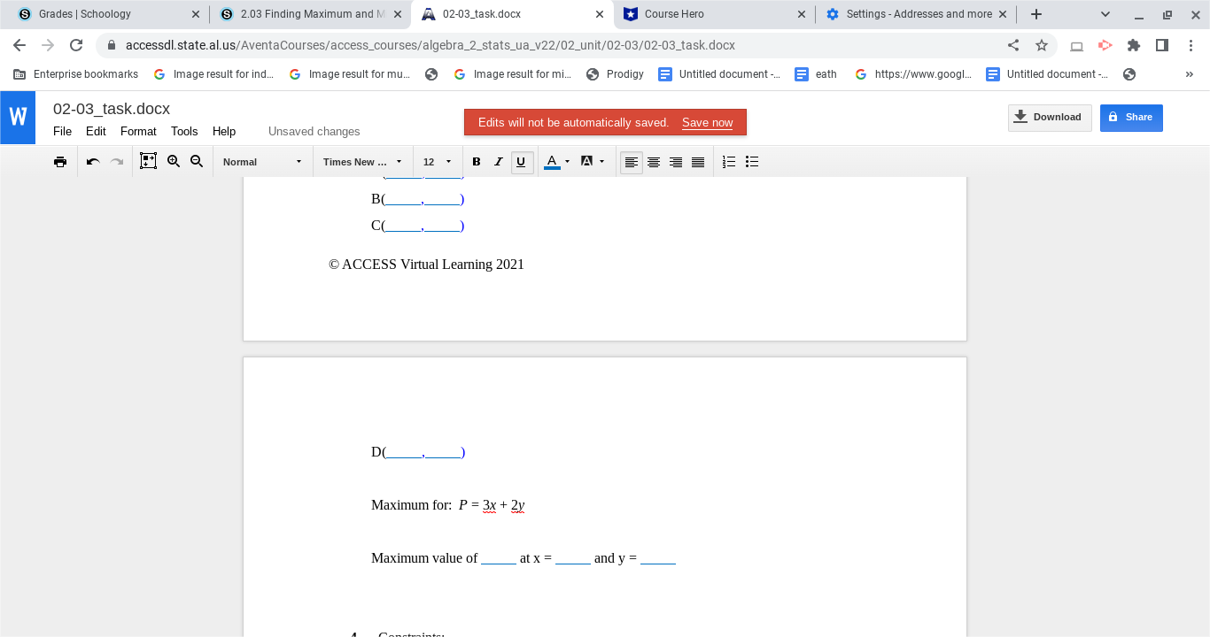Screen dimensions: 1210x637
Task: Click the numbered list icon
Action: pos(728,161)
